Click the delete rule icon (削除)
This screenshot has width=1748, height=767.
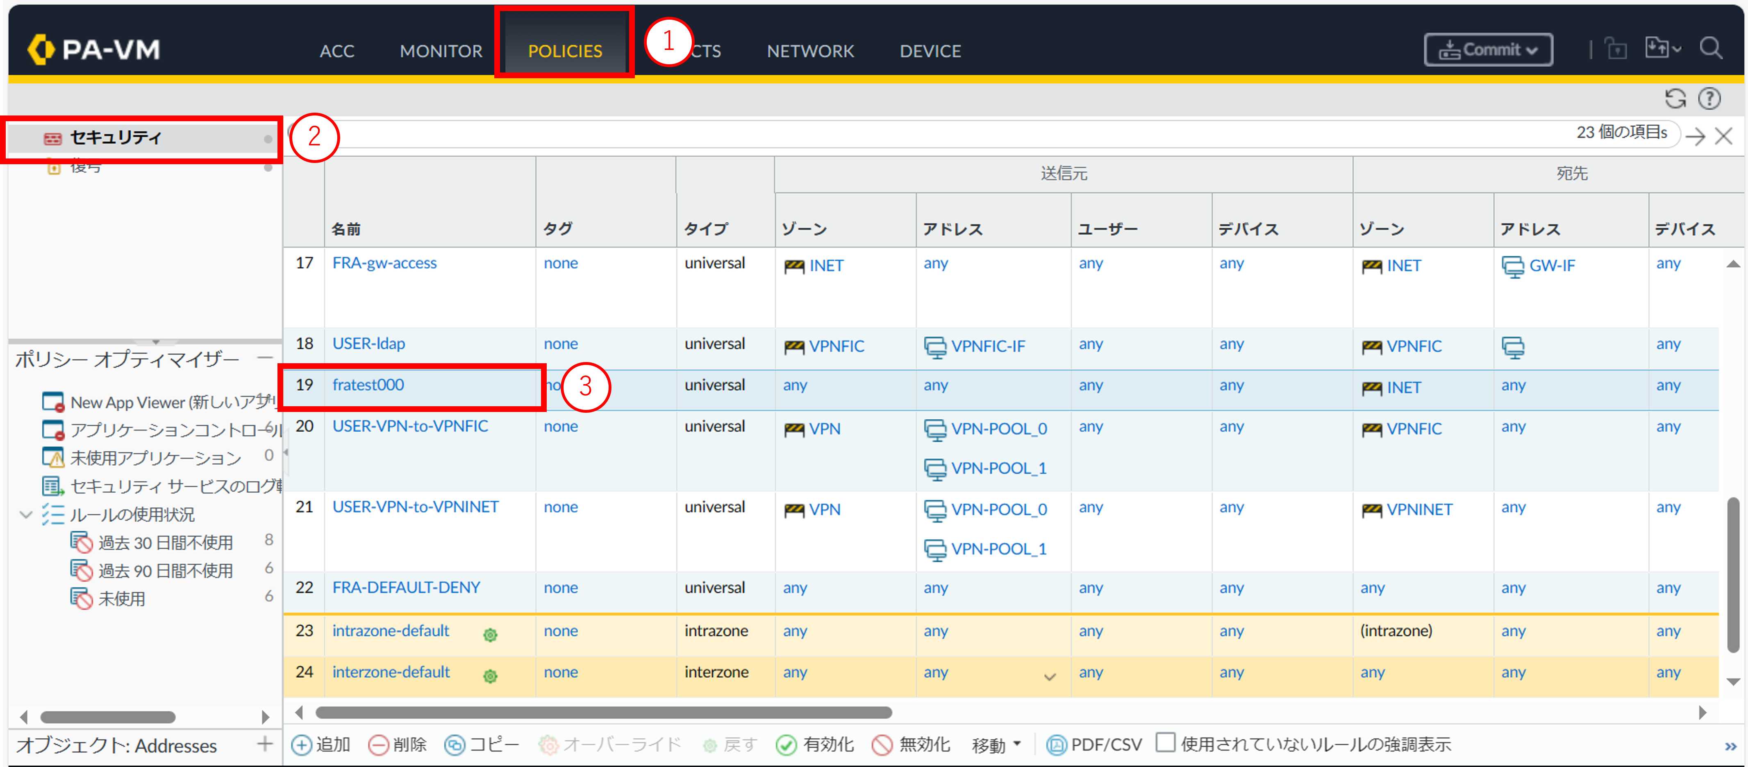378,744
